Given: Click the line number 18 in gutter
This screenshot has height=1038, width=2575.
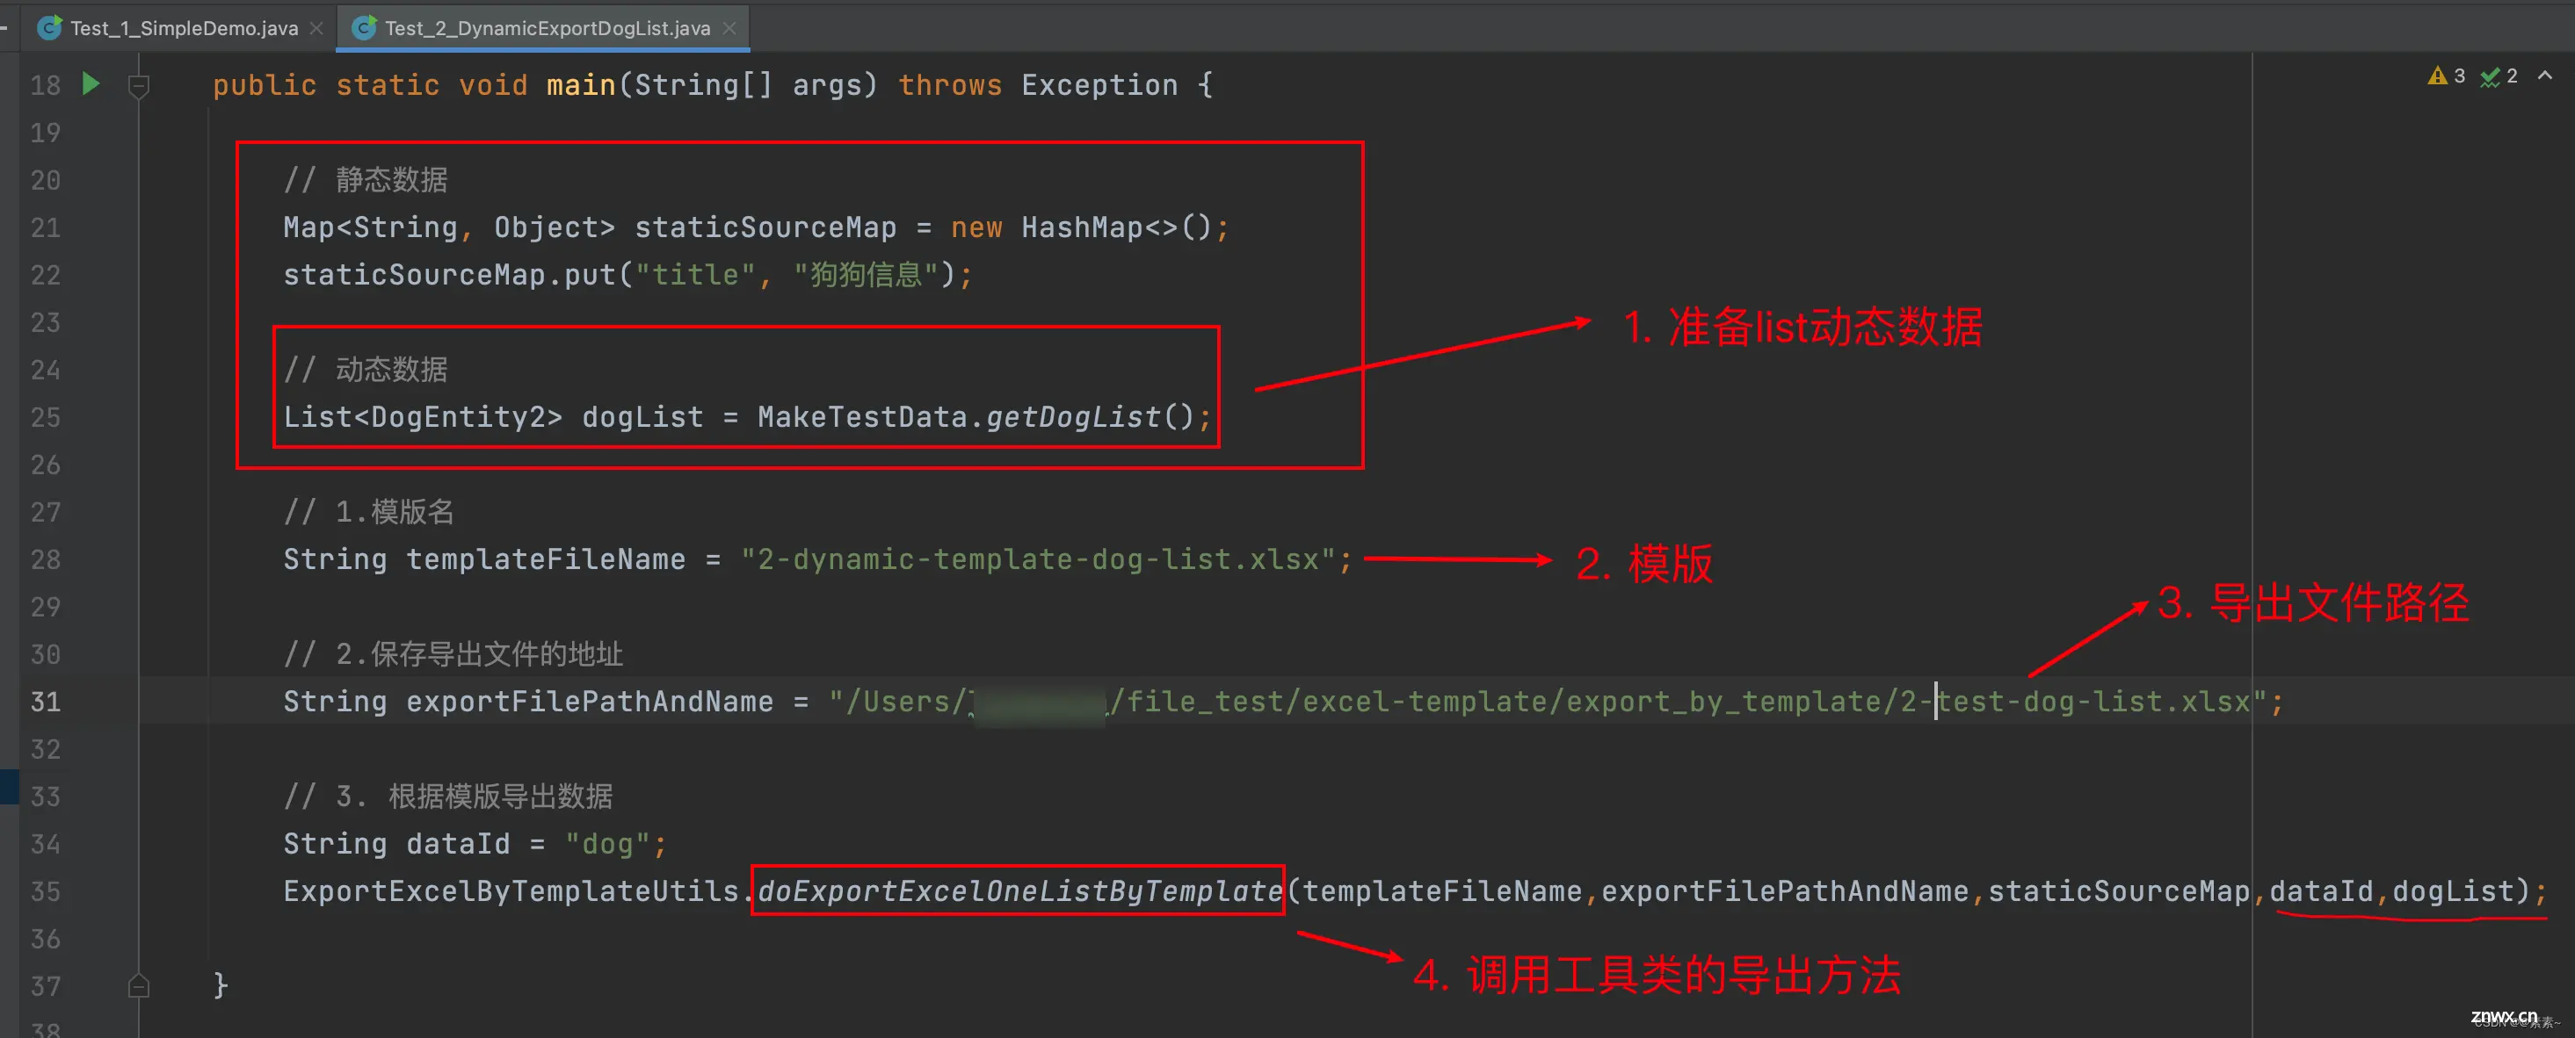Looking at the screenshot, I should tap(45, 85).
